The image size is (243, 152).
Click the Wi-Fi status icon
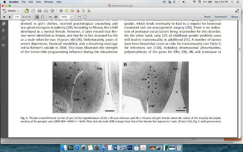[194, 2]
